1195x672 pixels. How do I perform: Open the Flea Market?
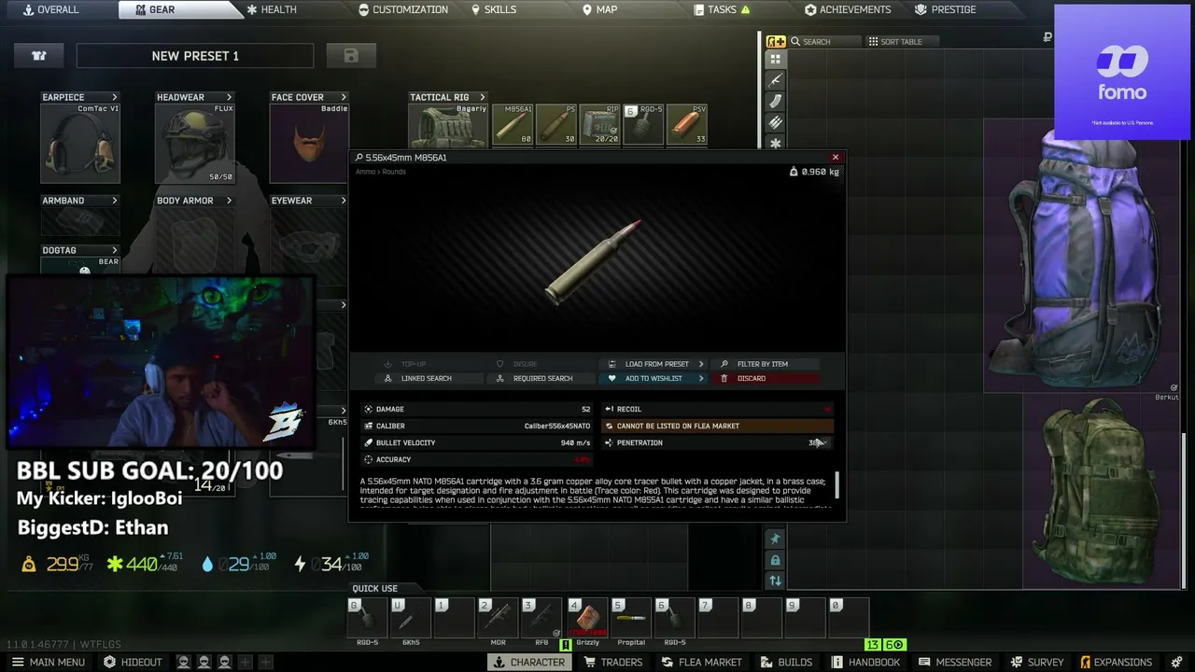(x=702, y=662)
